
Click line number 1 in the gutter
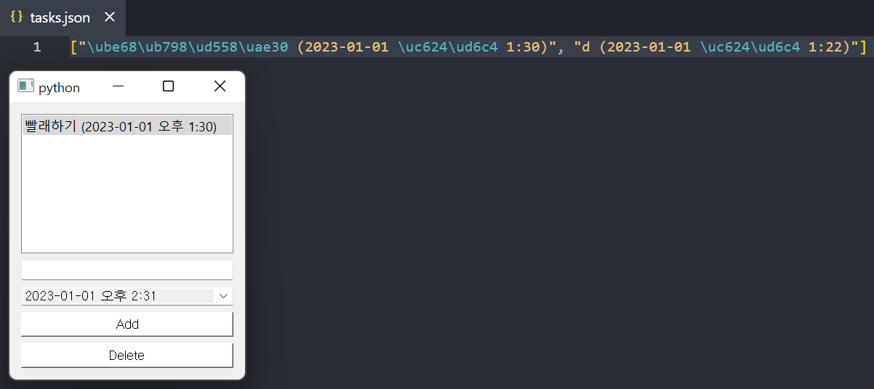coord(37,47)
